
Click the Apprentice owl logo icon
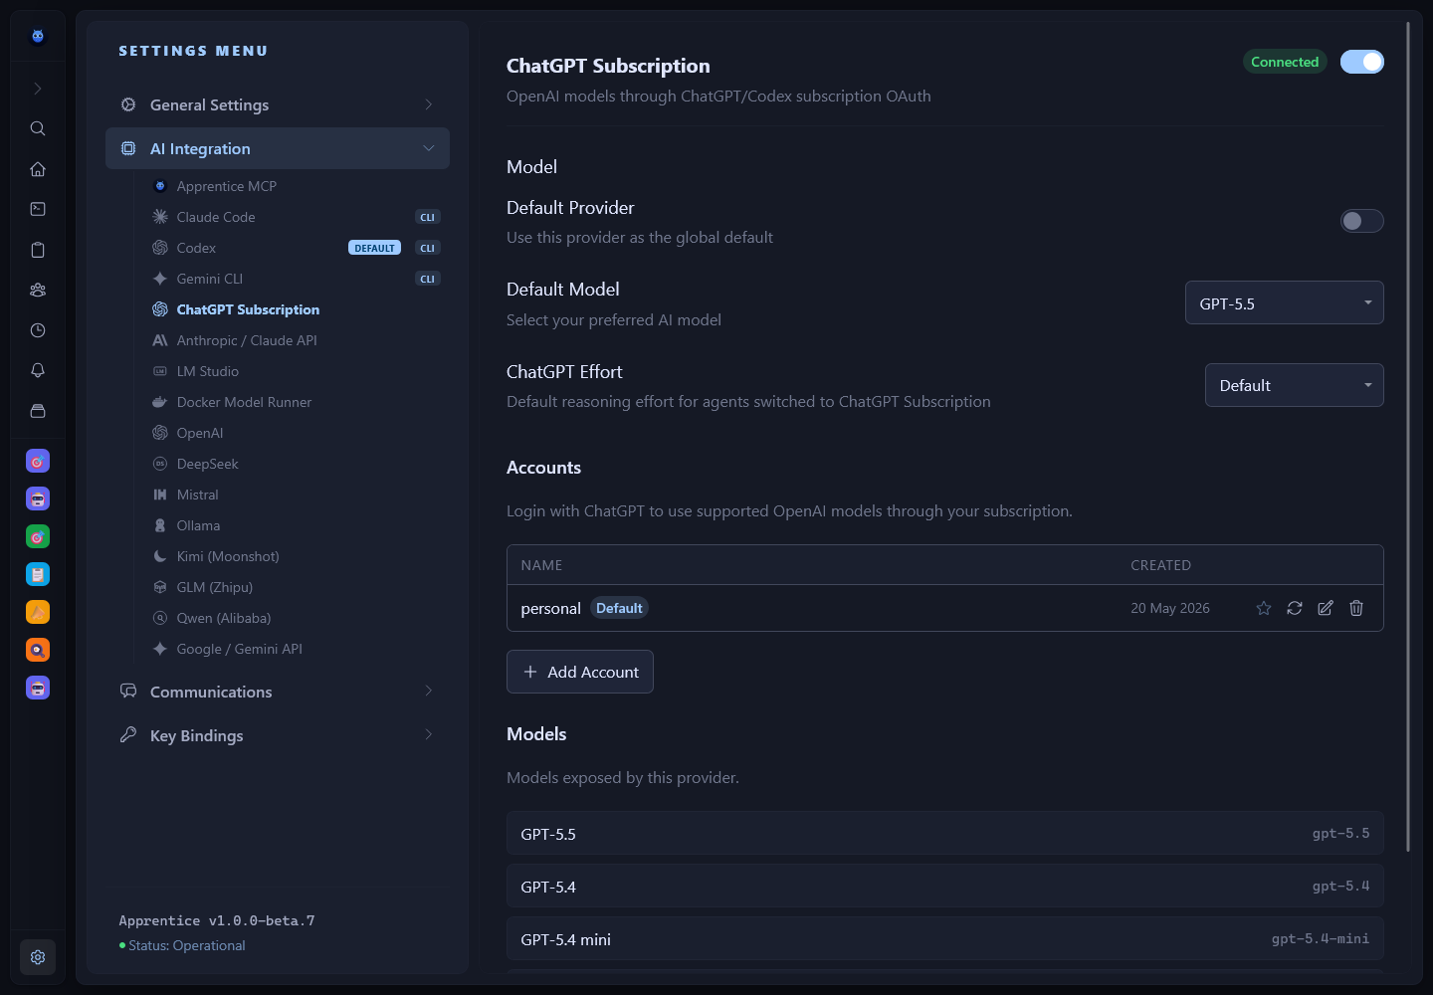(x=38, y=37)
